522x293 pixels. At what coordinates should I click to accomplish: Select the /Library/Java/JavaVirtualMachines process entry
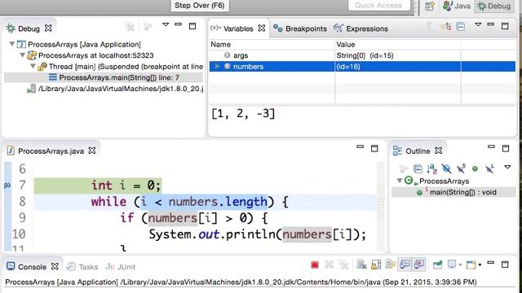(x=121, y=89)
